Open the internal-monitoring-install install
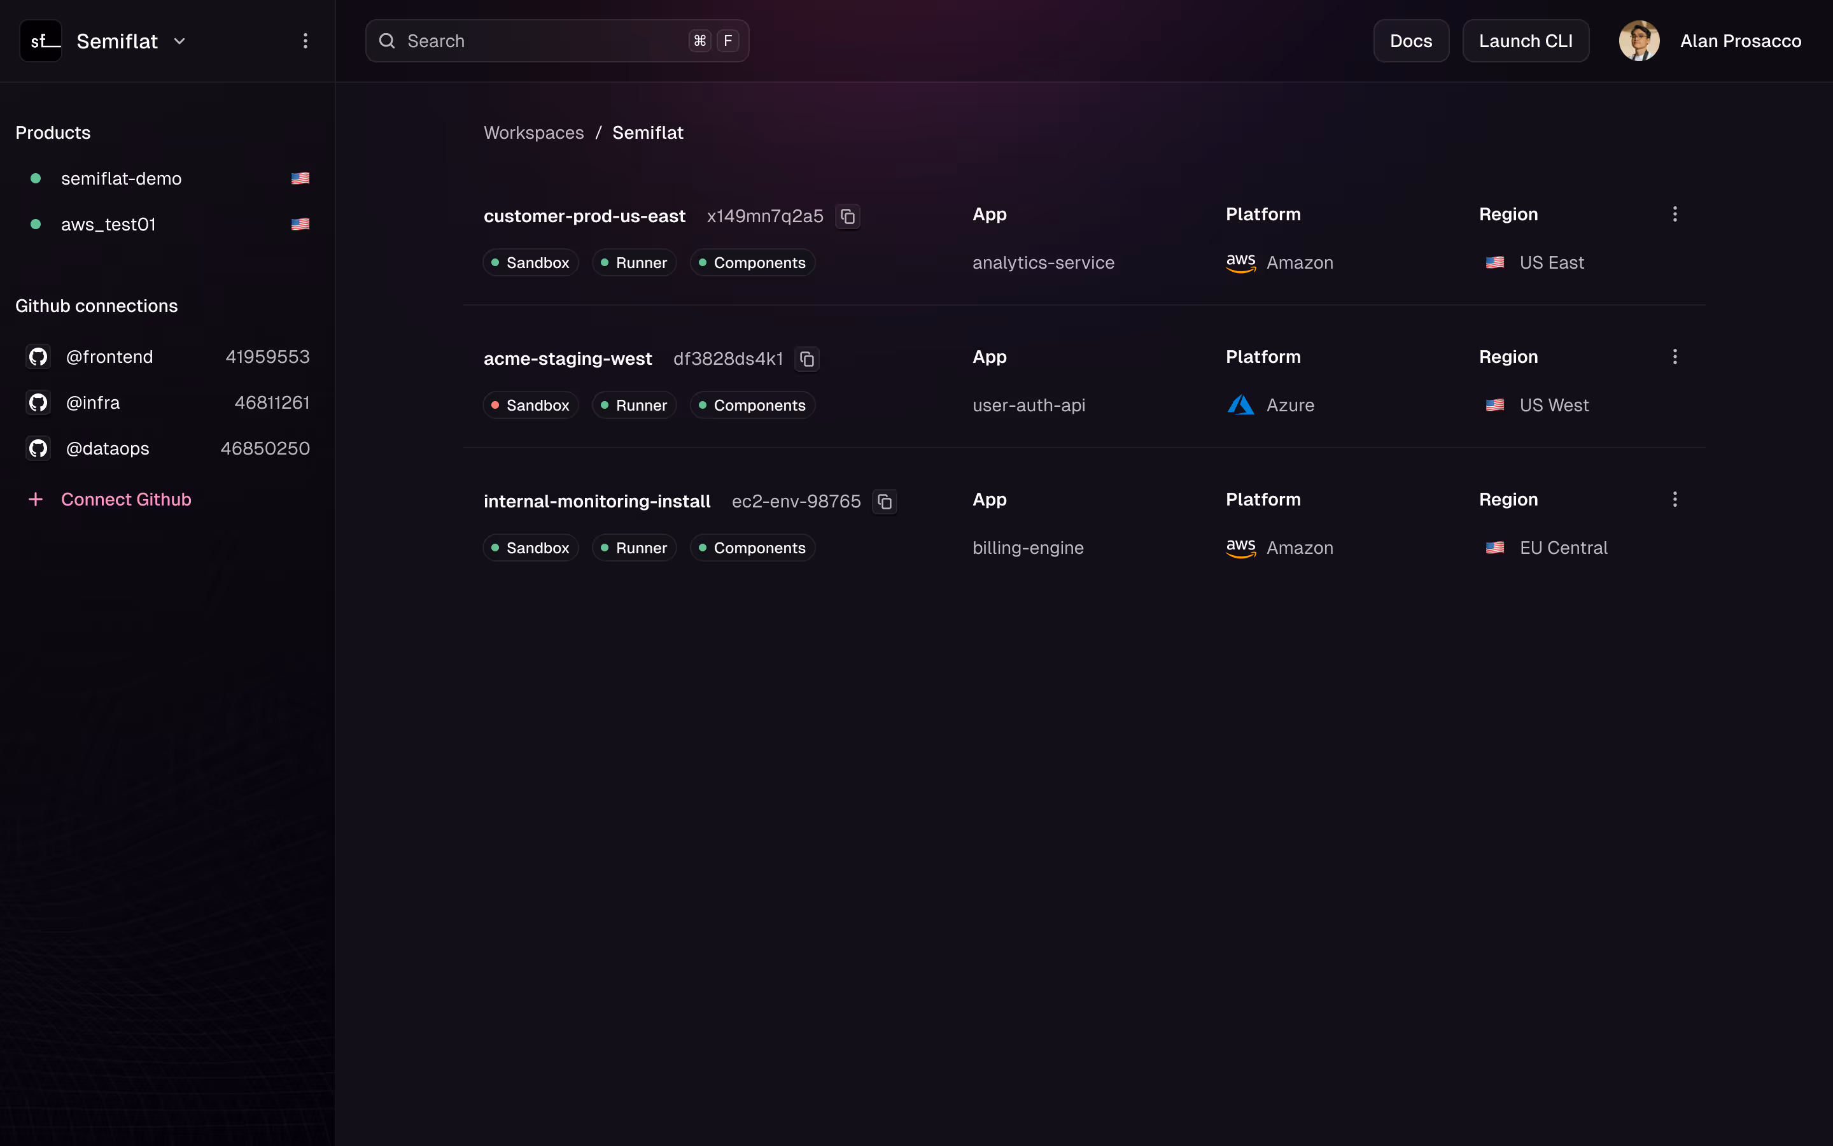 point(597,501)
